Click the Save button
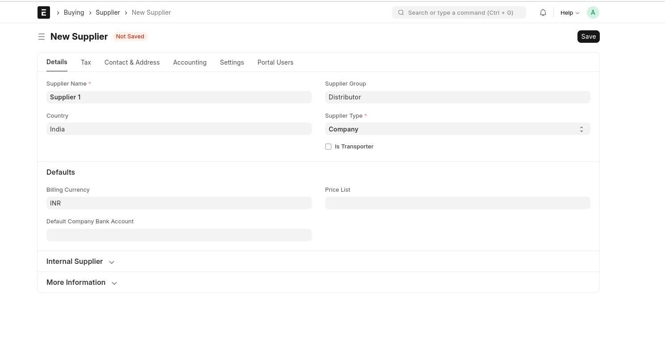This screenshot has height=337, width=665. coord(588,37)
